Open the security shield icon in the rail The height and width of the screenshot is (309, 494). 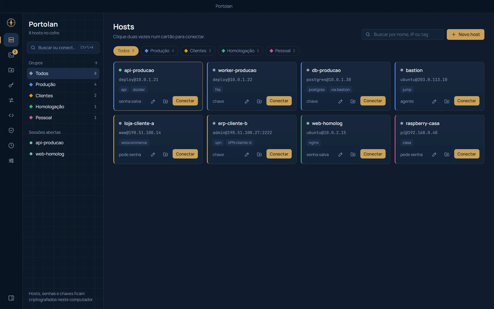tap(11, 130)
